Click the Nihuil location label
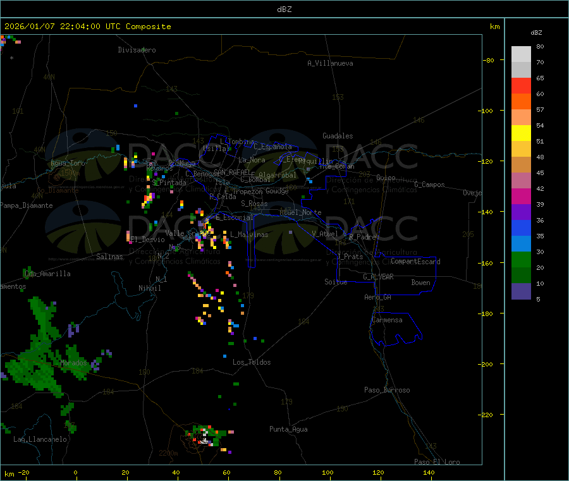Viewport: 569px width, 481px height. tap(149, 288)
